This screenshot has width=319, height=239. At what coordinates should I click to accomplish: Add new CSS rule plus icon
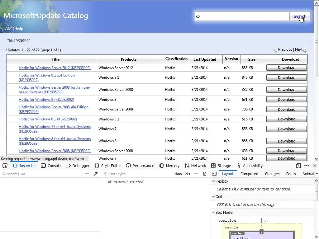coord(196,174)
